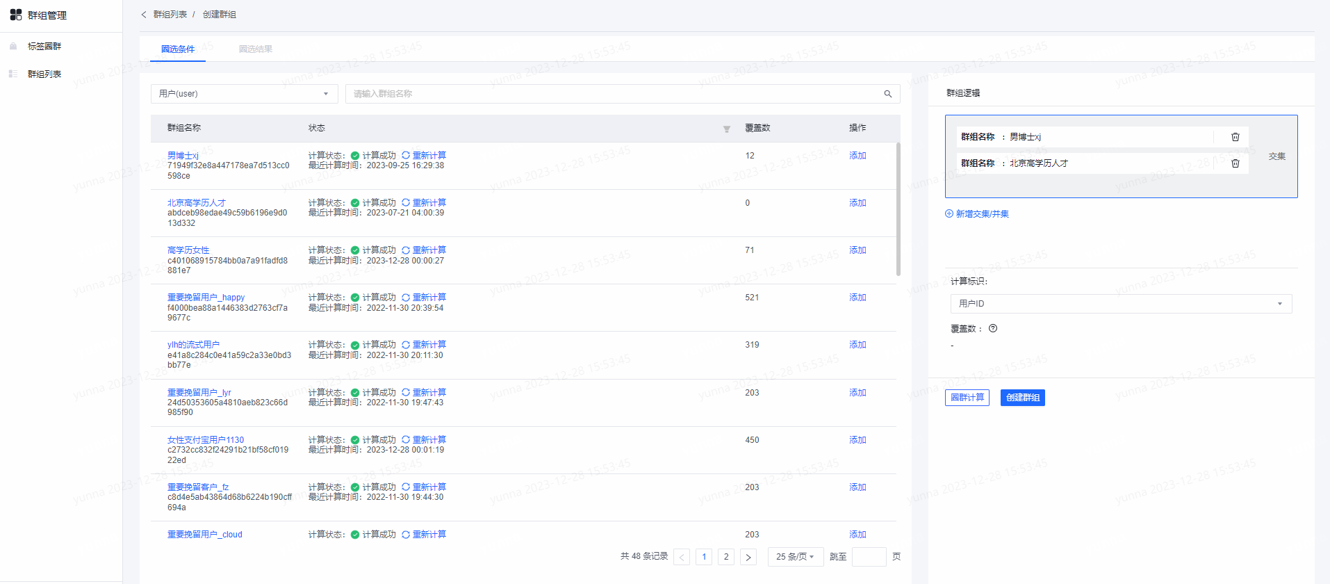Image resolution: width=1330 pixels, height=584 pixels.
Task: Click the 群组列表 breadcrumb link
Action: (170, 15)
